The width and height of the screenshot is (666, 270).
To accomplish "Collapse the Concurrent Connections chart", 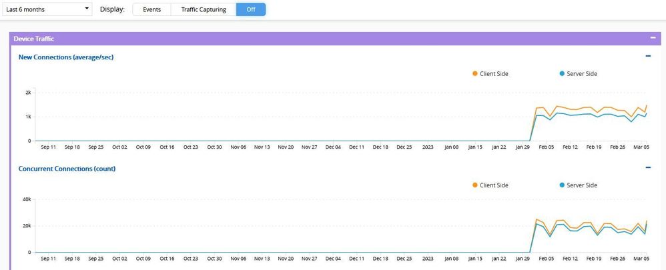I will tap(648, 168).
